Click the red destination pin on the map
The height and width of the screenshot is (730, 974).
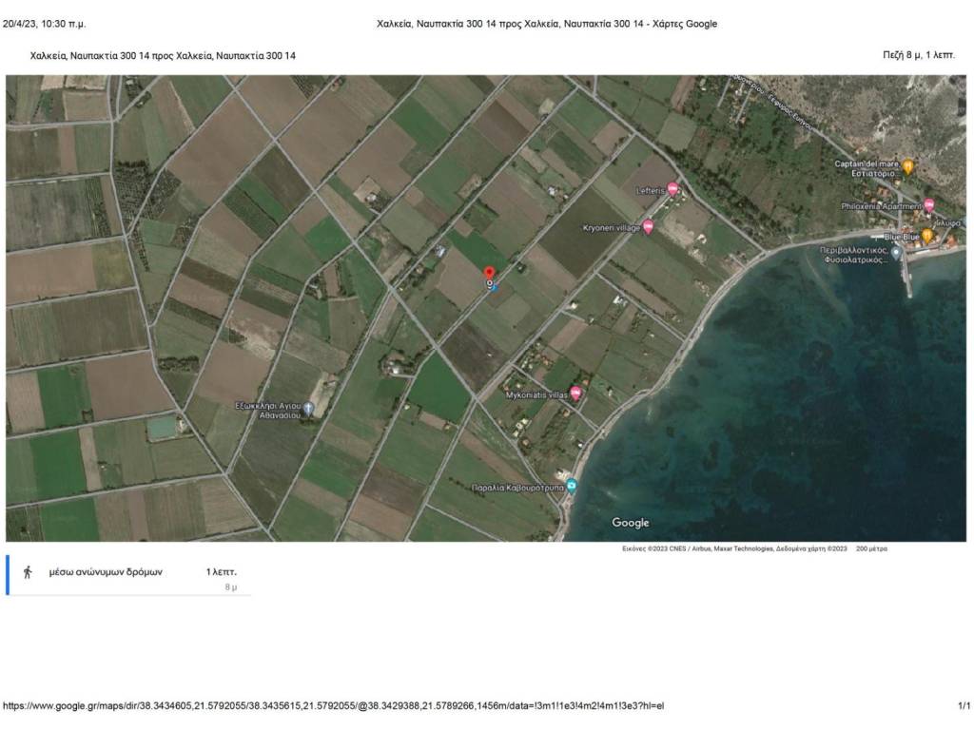pos(490,274)
